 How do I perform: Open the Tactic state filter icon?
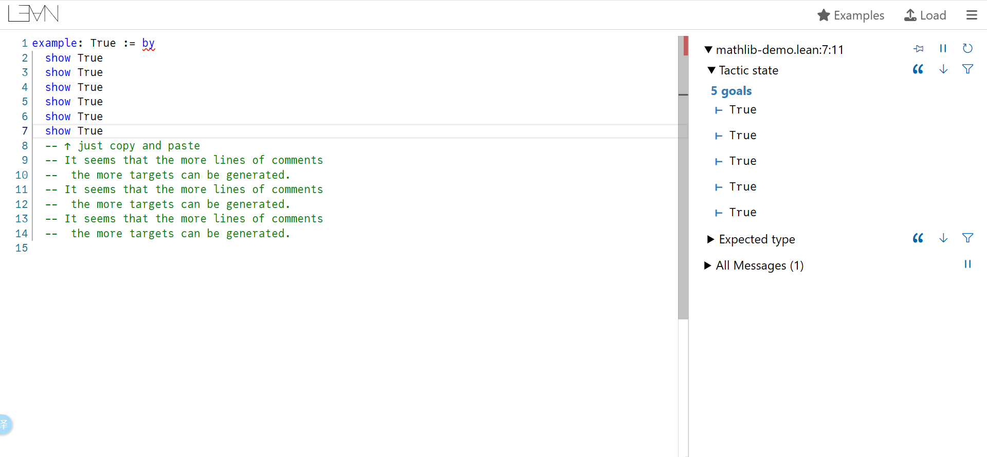pos(967,69)
